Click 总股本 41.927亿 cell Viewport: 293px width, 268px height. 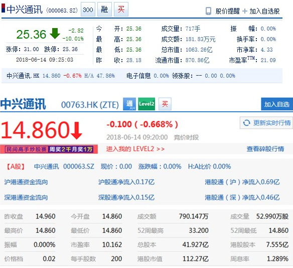173,244
